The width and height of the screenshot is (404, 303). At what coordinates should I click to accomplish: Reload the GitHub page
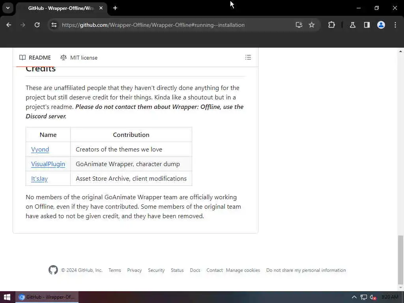(37, 25)
